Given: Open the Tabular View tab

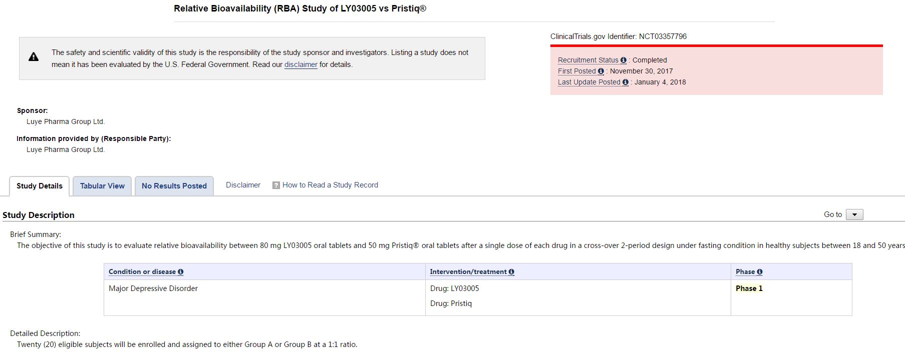Looking at the screenshot, I should pos(102,186).
